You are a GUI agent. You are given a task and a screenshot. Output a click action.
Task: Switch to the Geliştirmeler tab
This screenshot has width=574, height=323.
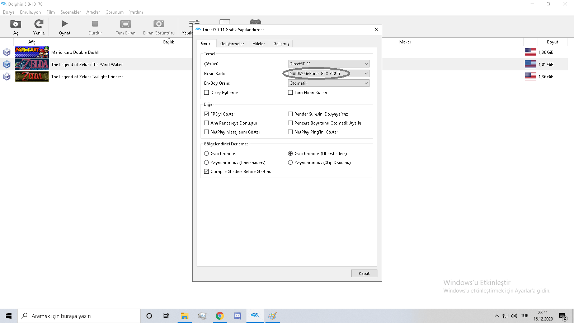(232, 44)
